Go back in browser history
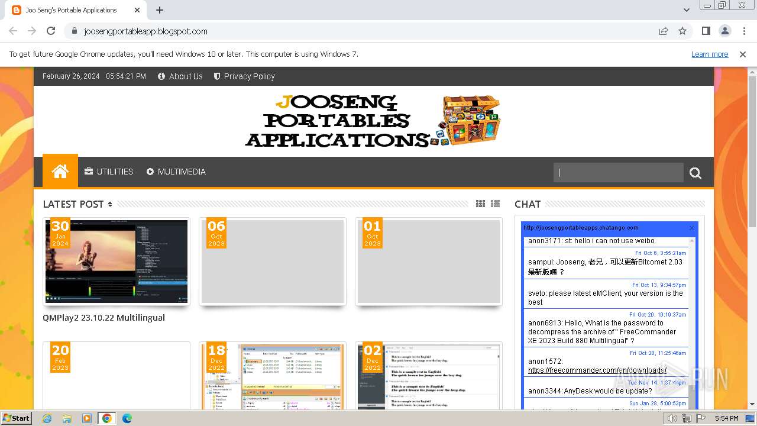This screenshot has width=757, height=426. (13, 31)
